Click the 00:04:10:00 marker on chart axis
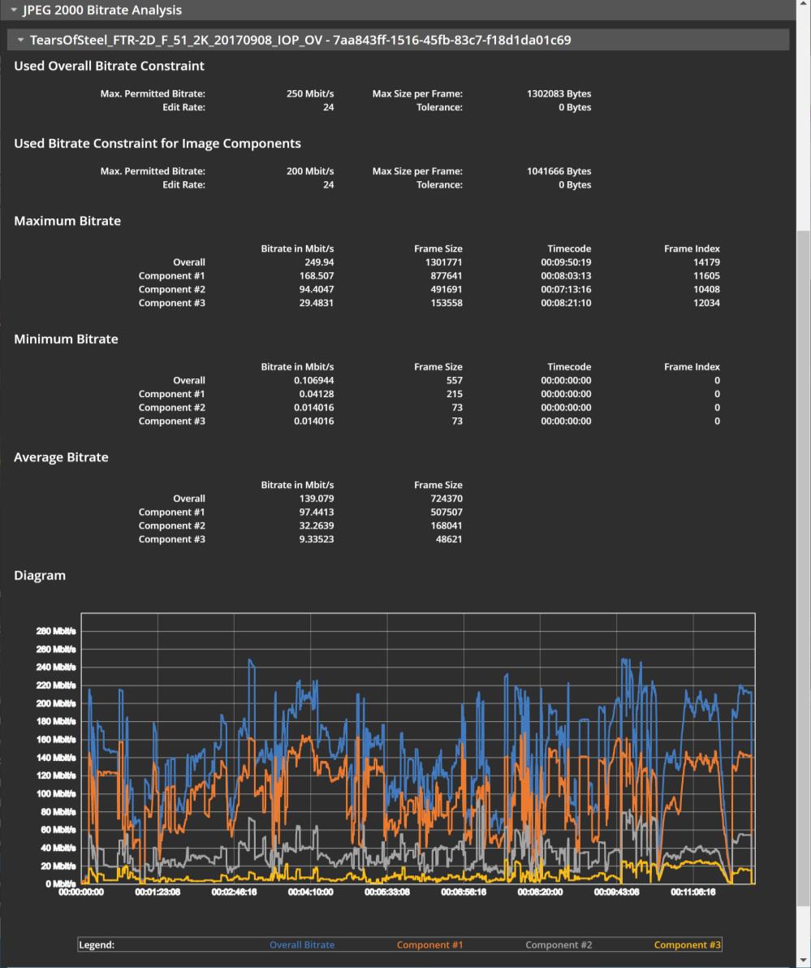811x968 pixels. (x=311, y=891)
